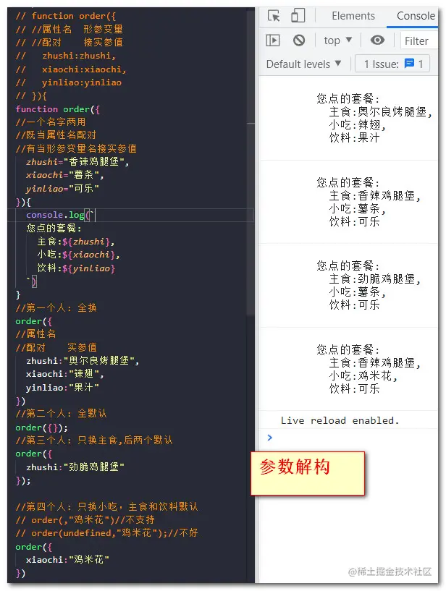Image resolution: width=446 pixels, height=591 pixels.
Task: Clear the console with the ban icon
Action: coord(299,41)
